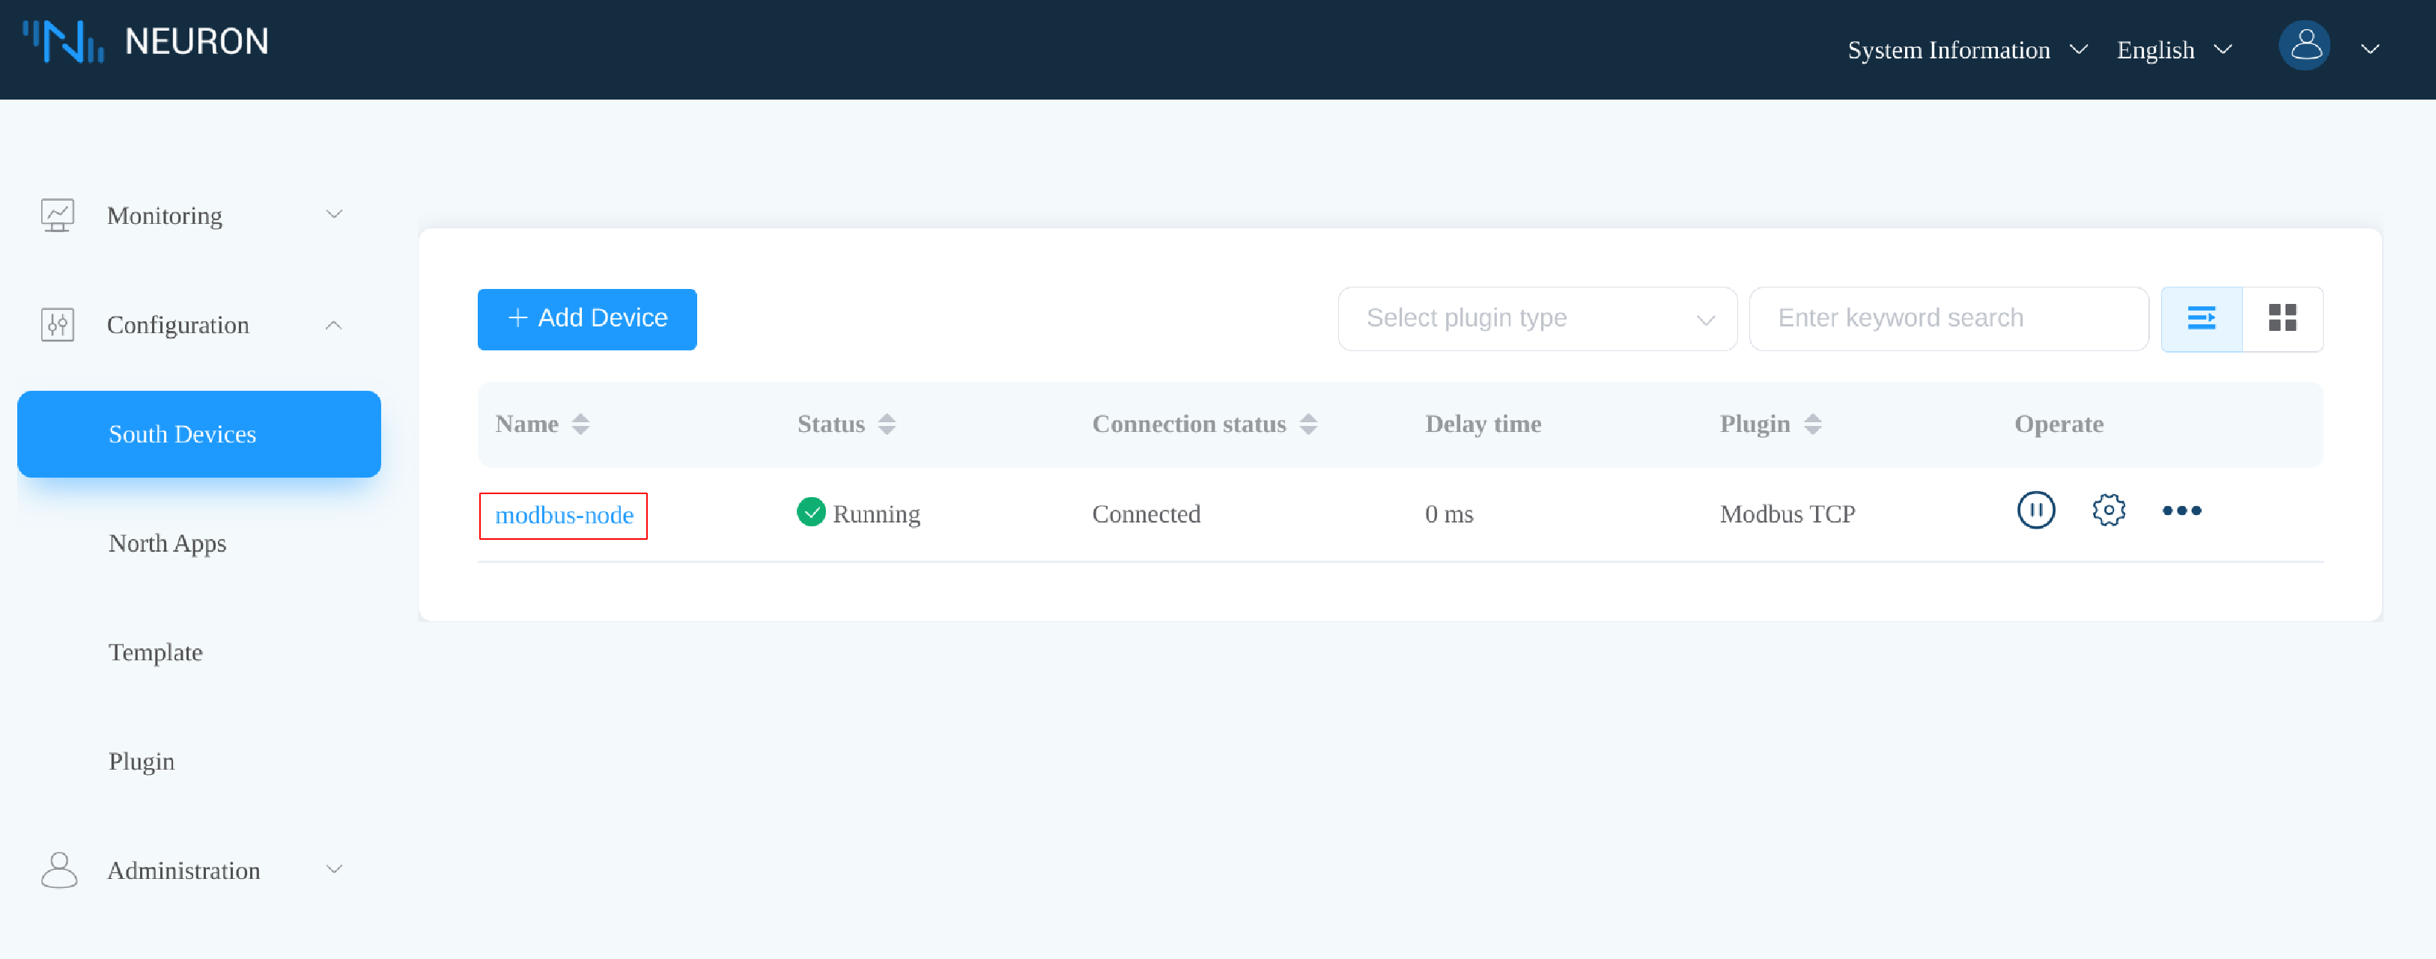Image resolution: width=2436 pixels, height=959 pixels.
Task: Click the Add Device button
Action: point(587,319)
